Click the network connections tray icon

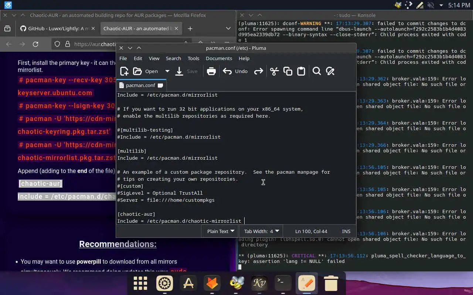pyautogui.click(x=409, y=5)
